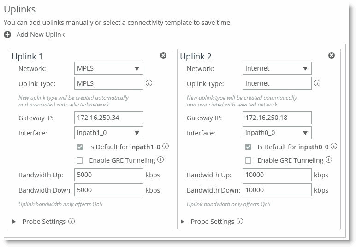Toggle Is Default for inpath0_0 checkbox
Screen dimensions: 356x247
tap(248, 147)
